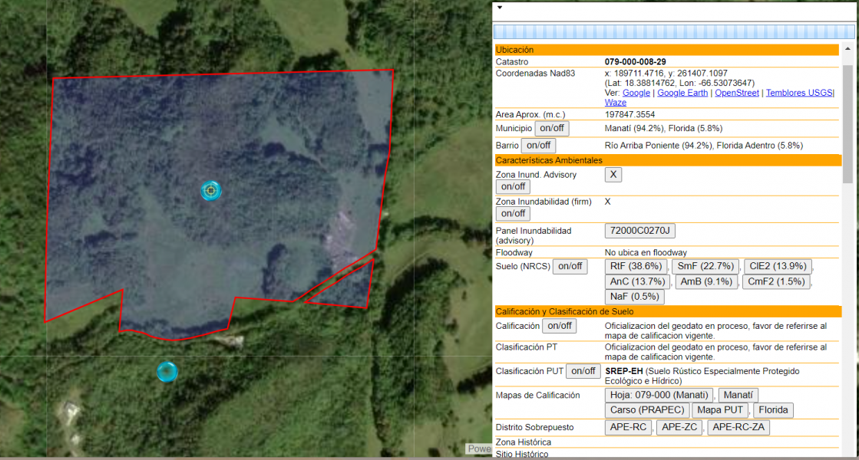
Task: Click the Carso (PRAPEC) map button
Action: (x=646, y=409)
